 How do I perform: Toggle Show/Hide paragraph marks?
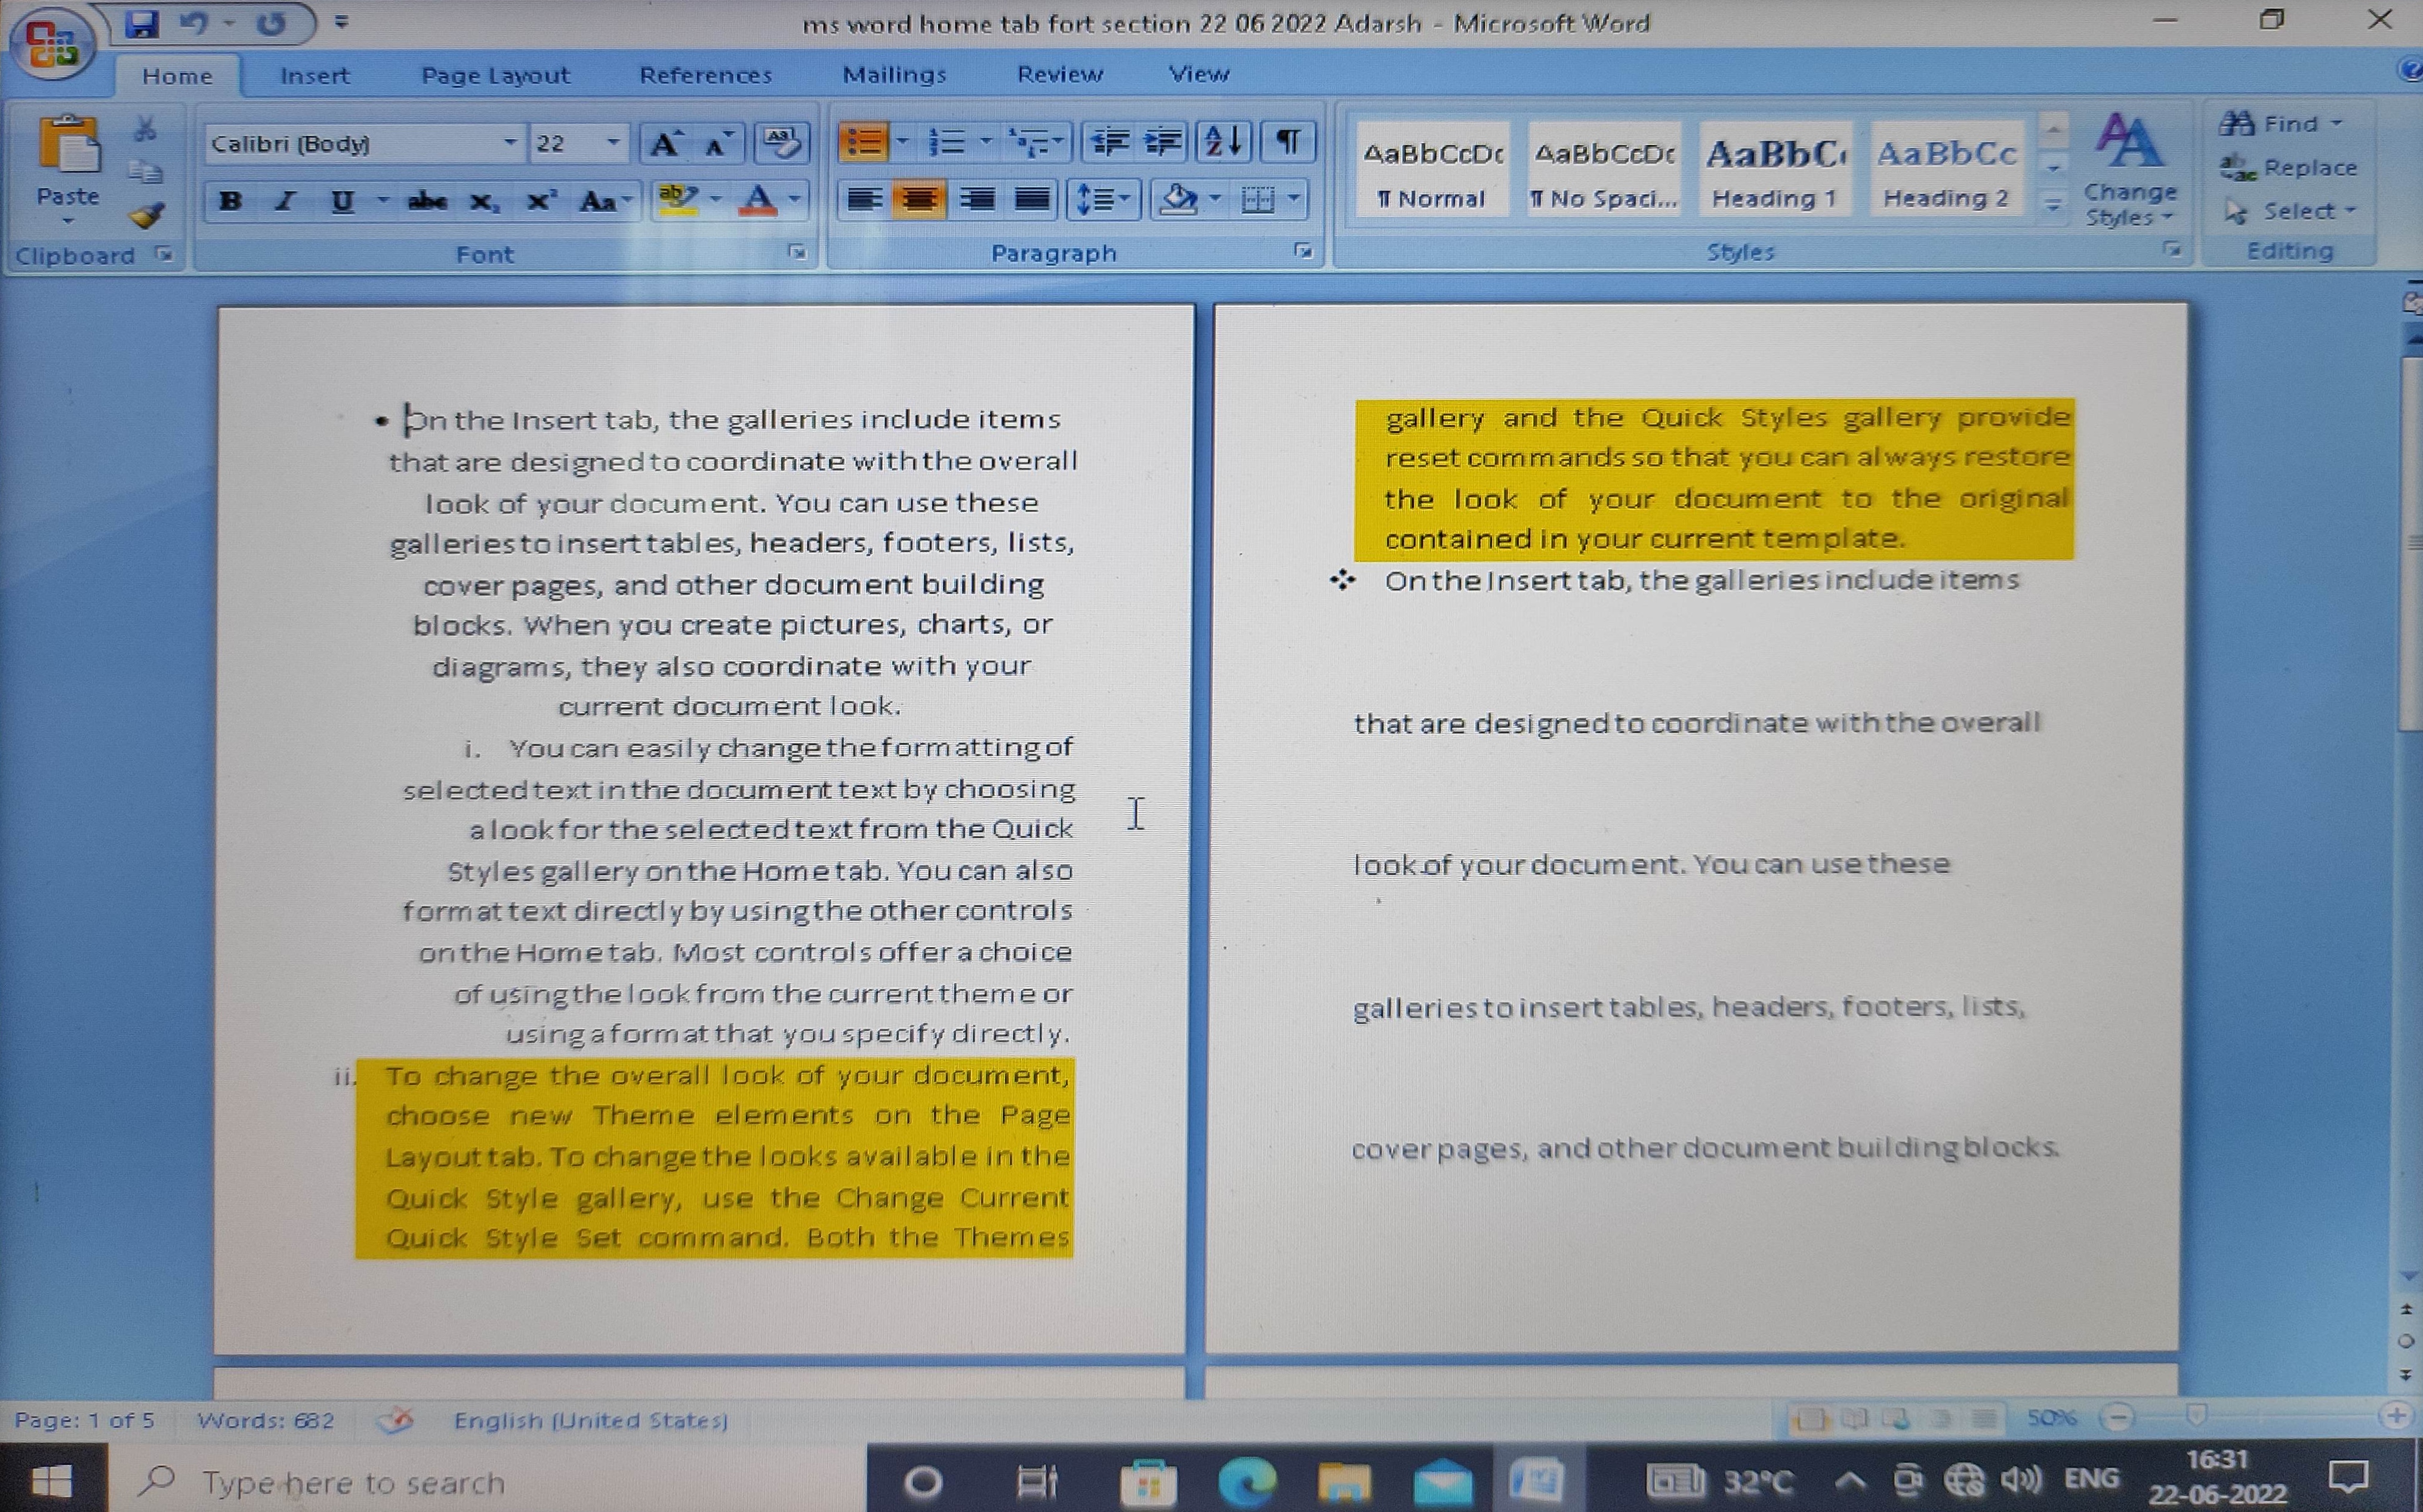point(1288,142)
